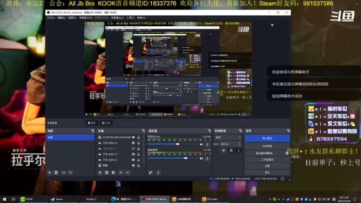This screenshot has width=361, height=203.
Task: Add a scene transition with plus icon
Action: 223,150
